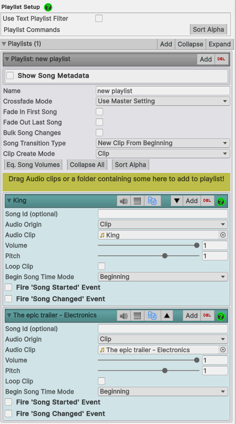The image size is (236, 424).
Task: Click the copy icon on King song
Action: [152, 201]
